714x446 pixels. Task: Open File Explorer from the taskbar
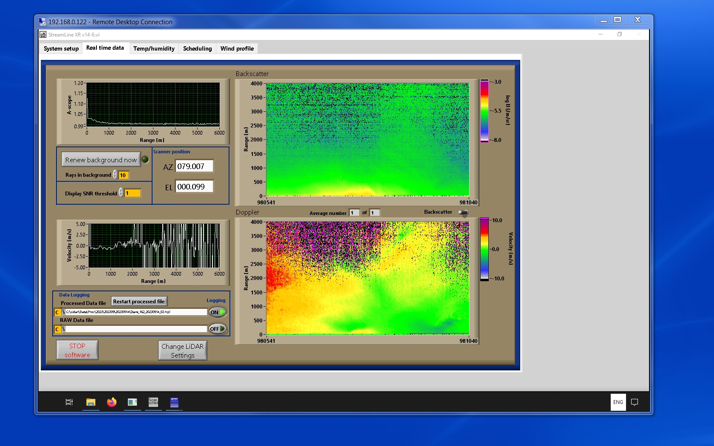tap(91, 402)
